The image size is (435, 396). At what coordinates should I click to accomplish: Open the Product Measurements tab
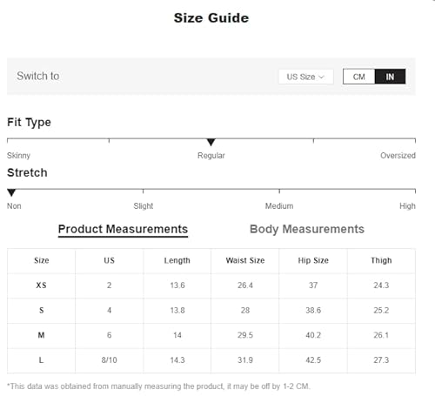point(123,230)
